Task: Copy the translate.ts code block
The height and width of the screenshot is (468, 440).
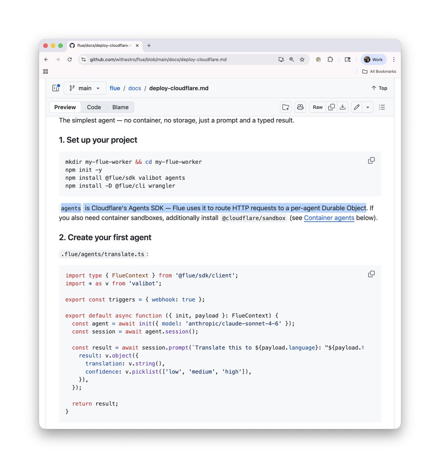Action: click(371, 274)
